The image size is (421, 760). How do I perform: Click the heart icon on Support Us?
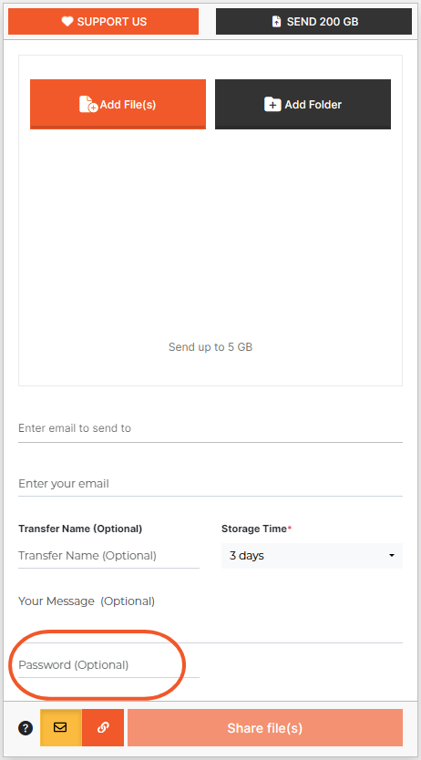click(67, 21)
